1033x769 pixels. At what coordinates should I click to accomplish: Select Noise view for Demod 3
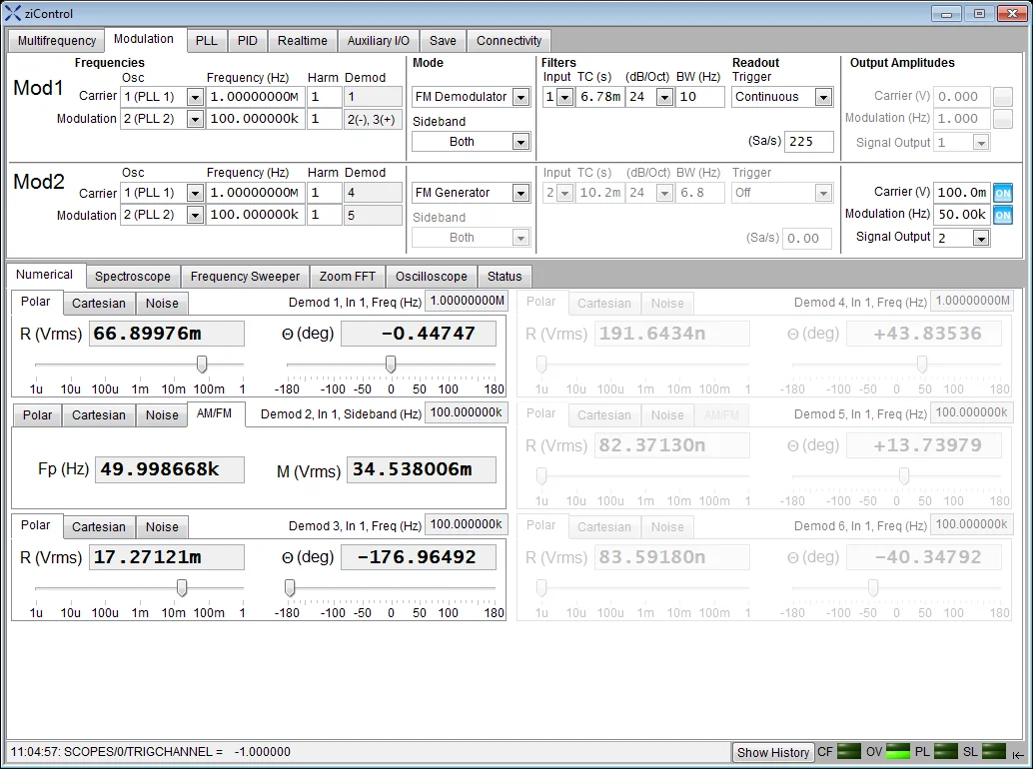(162, 527)
